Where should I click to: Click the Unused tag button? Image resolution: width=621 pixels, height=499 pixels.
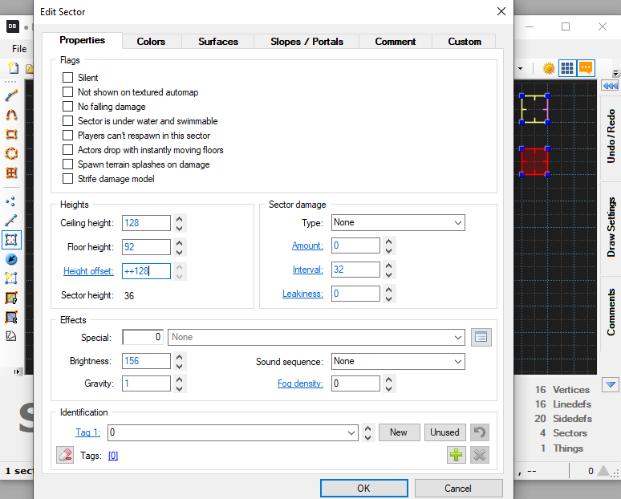point(444,432)
